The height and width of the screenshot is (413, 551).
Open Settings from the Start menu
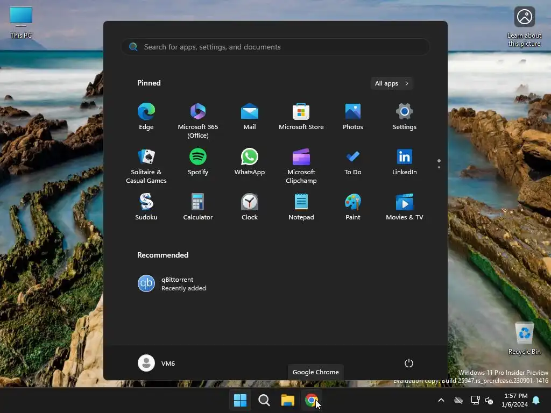405,117
